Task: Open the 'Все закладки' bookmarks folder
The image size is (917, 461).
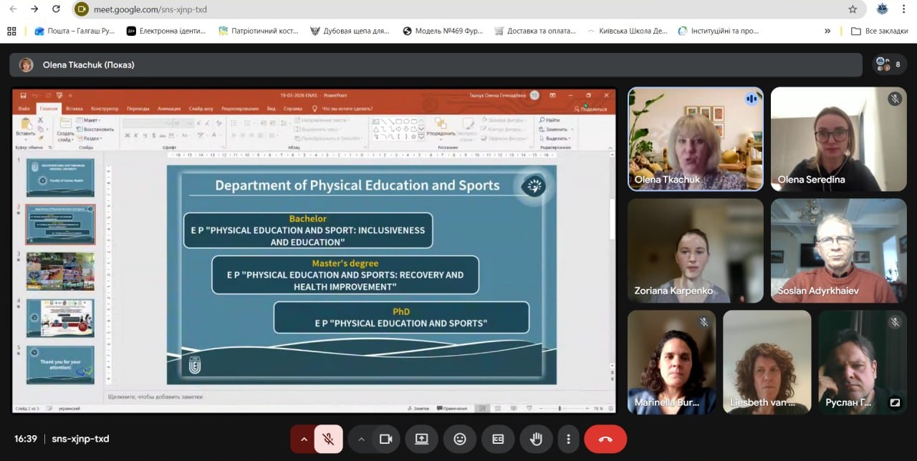Action: tap(879, 31)
